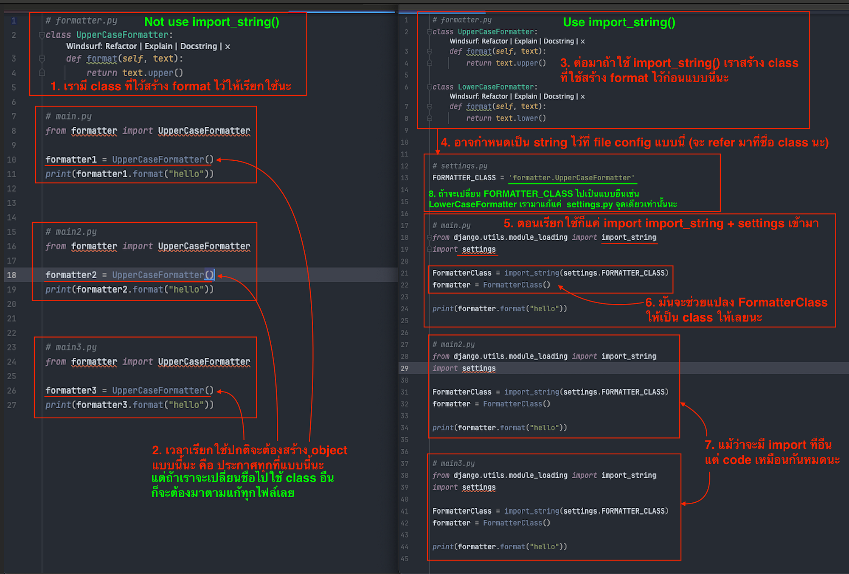
Task: Click fold end marker beside left-pane text.upper()
Action: (42, 73)
